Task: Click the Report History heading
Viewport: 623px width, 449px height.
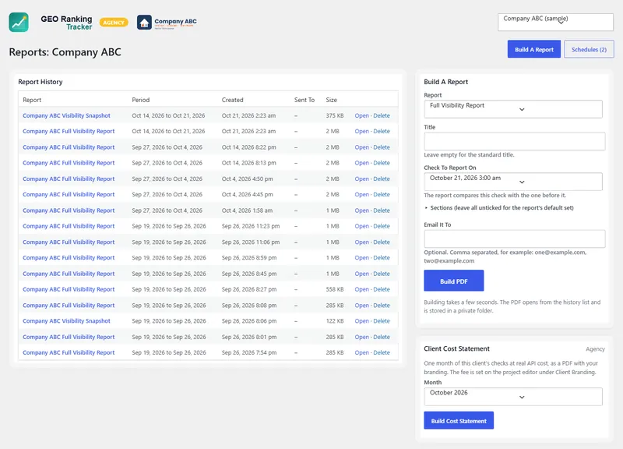Action: pyautogui.click(x=40, y=82)
